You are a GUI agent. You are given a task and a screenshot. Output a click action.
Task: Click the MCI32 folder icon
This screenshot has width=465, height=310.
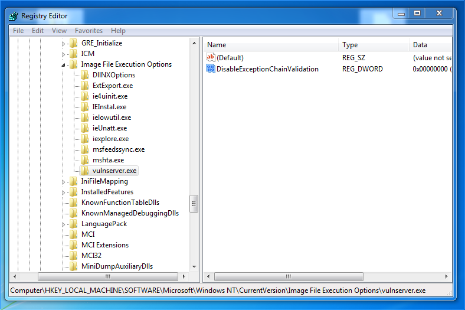tap(74, 256)
